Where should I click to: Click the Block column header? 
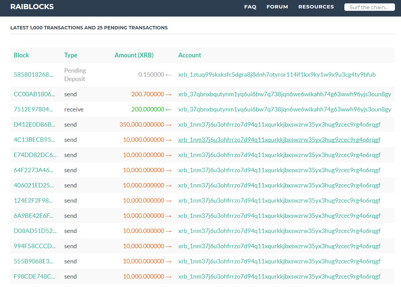click(x=21, y=55)
